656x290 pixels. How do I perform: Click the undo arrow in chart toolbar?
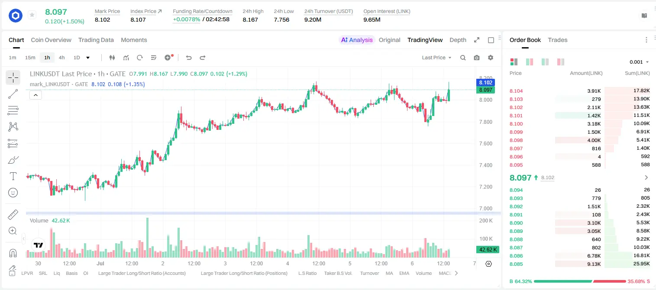tap(189, 58)
